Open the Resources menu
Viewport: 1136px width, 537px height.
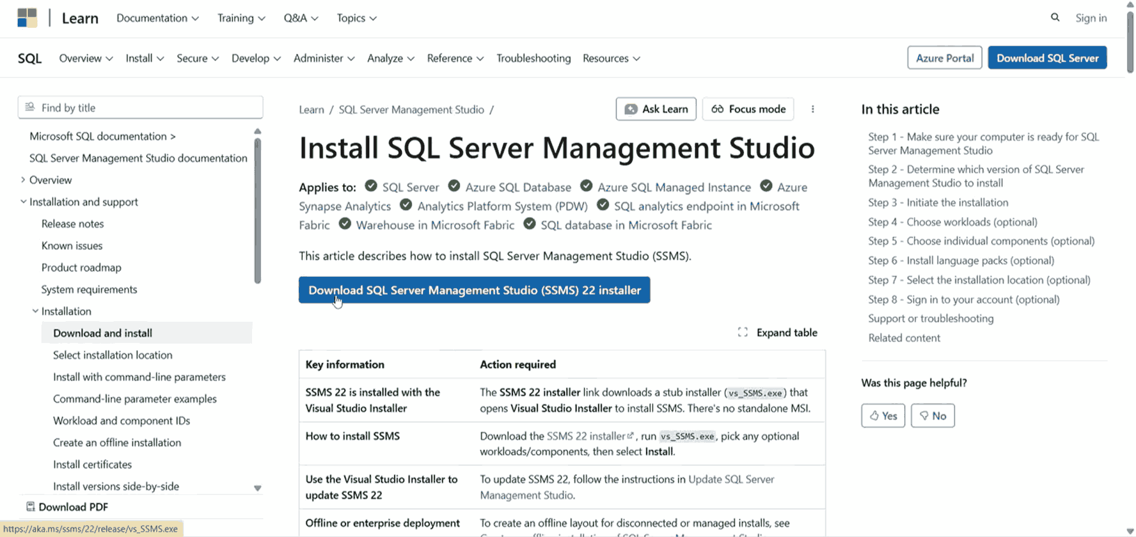point(611,58)
